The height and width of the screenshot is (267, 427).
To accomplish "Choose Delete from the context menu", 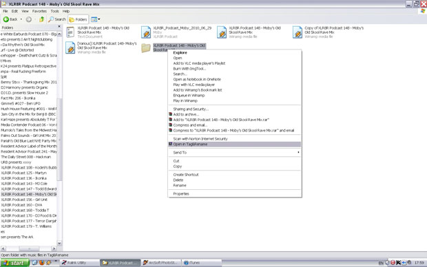I will click(x=235, y=180).
